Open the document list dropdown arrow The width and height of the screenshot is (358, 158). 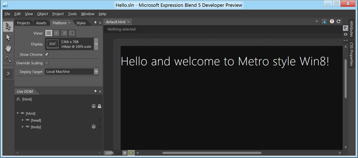(x=317, y=21)
